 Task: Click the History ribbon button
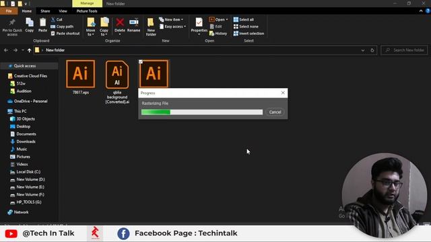tap(218, 34)
